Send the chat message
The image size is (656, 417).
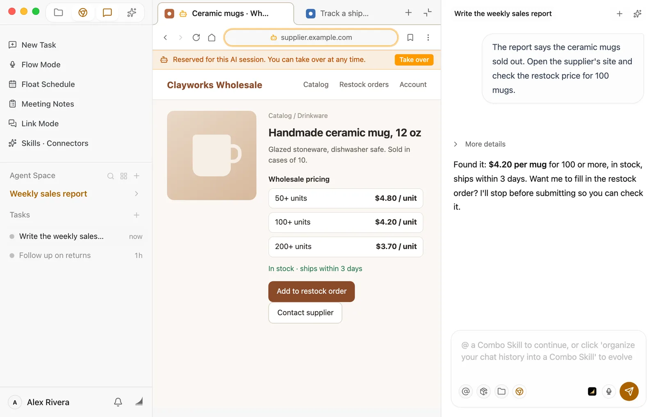629,392
